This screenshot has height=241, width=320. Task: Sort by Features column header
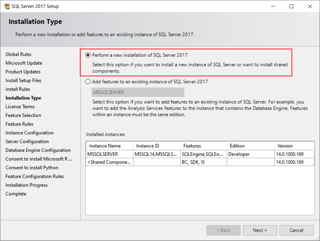coord(204,146)
